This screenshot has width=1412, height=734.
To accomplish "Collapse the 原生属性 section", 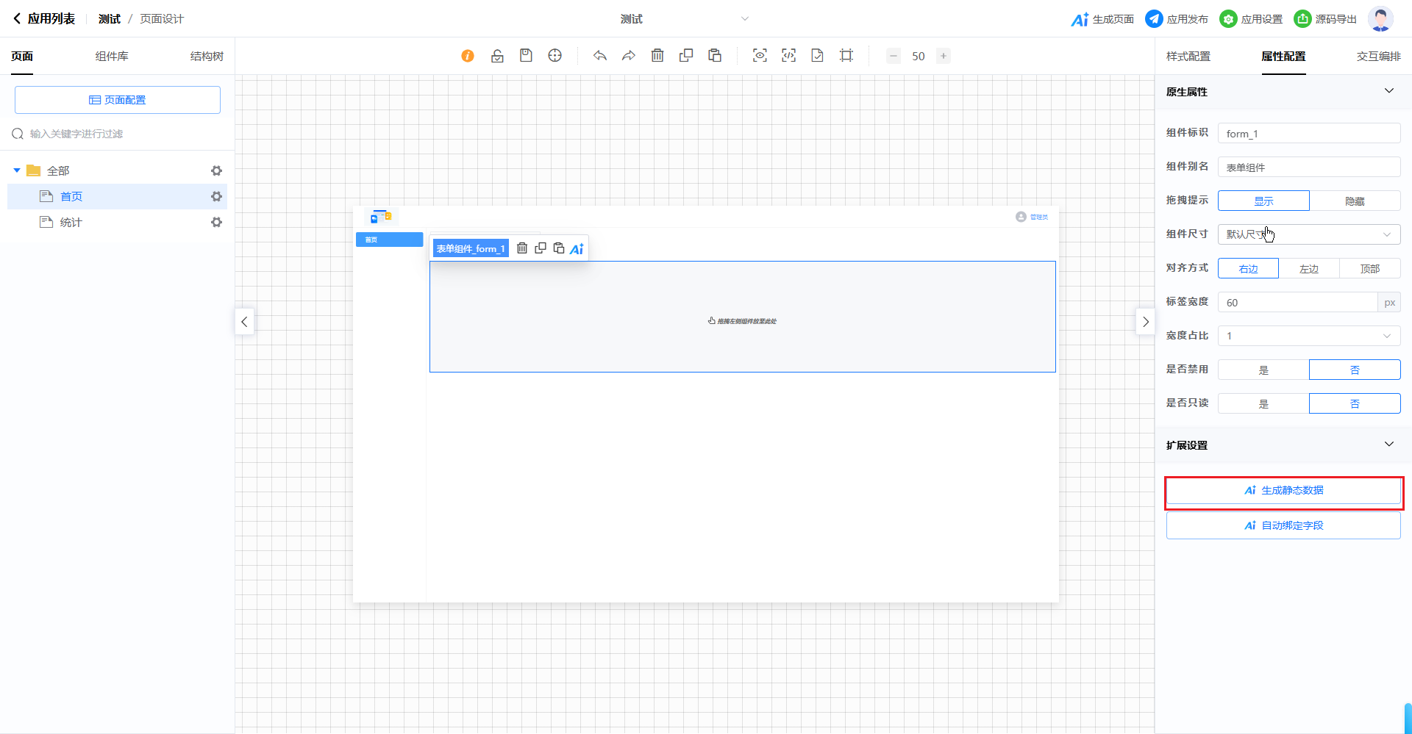I will [1388, 91].
